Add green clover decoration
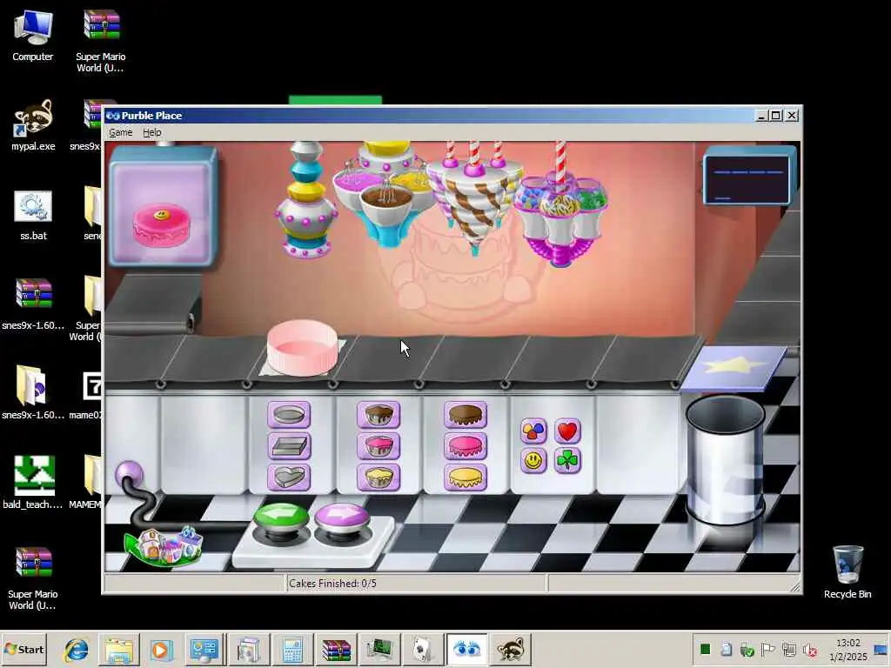The height and width of the screenshot is (668, 891). [567, 461]
